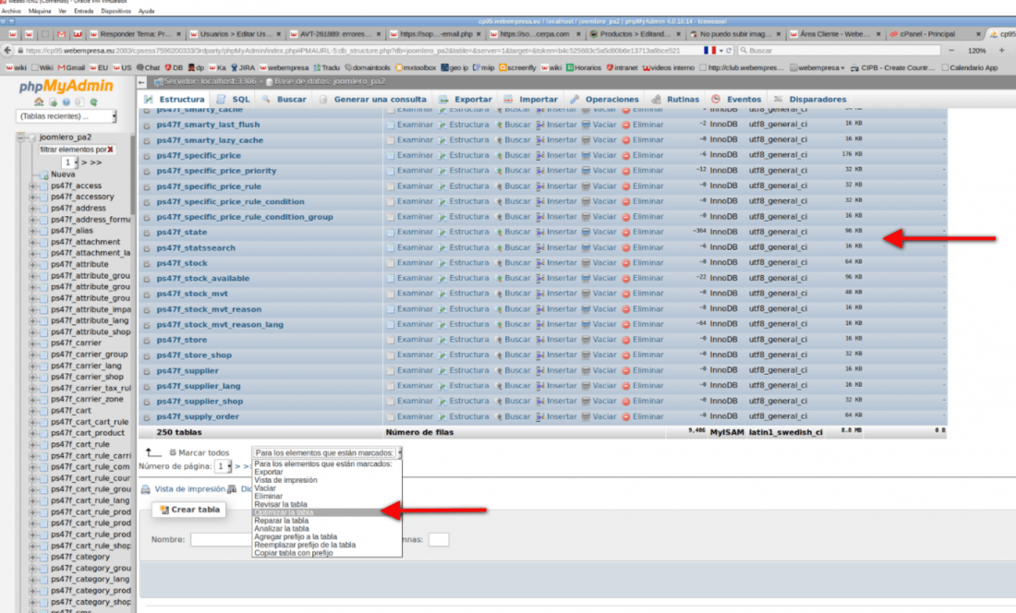Open the page number dropdown in navigation tree
The height and width of the screenshot is (613, 1016).
[69, 162]
